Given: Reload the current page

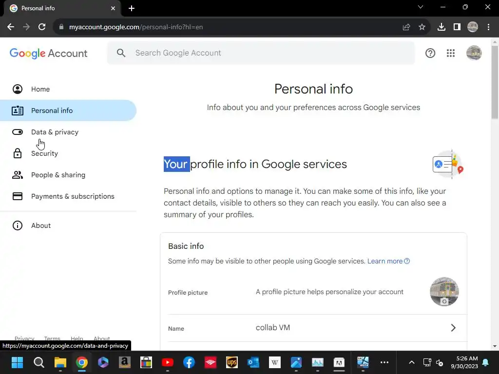Looking at the screenshot, I should coord(42,27).
